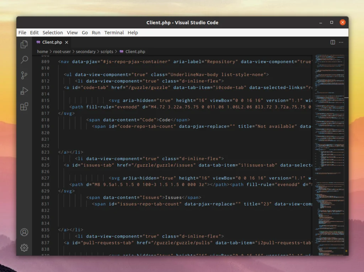364x272 pixels.
Task: Close the Client.php editor tab
Action: 66,42
